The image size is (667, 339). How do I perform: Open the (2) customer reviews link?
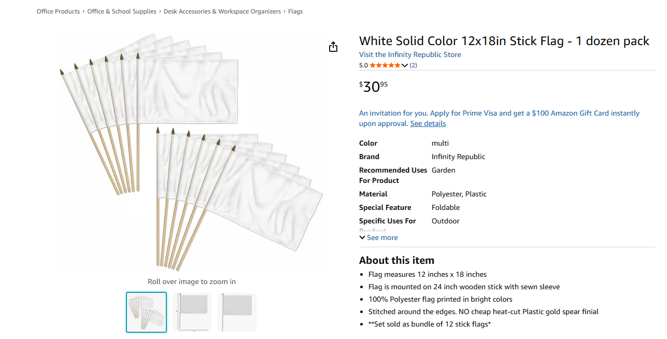click(413, 65)
